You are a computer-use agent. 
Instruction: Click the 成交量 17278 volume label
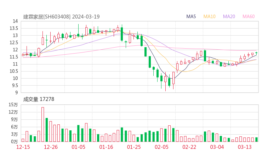coord(39,99)
